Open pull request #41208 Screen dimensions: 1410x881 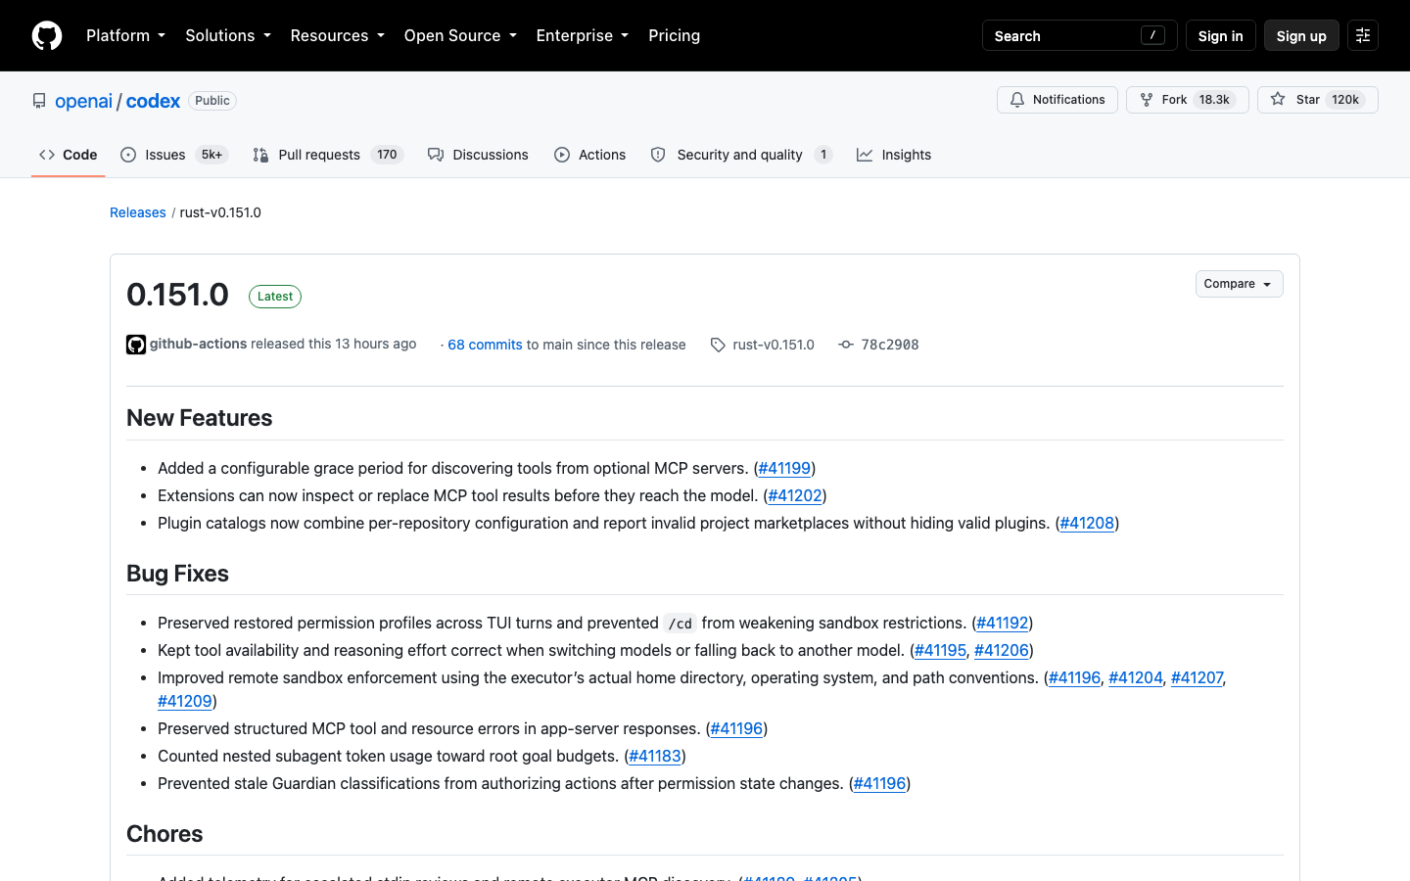click(1087, 523)
